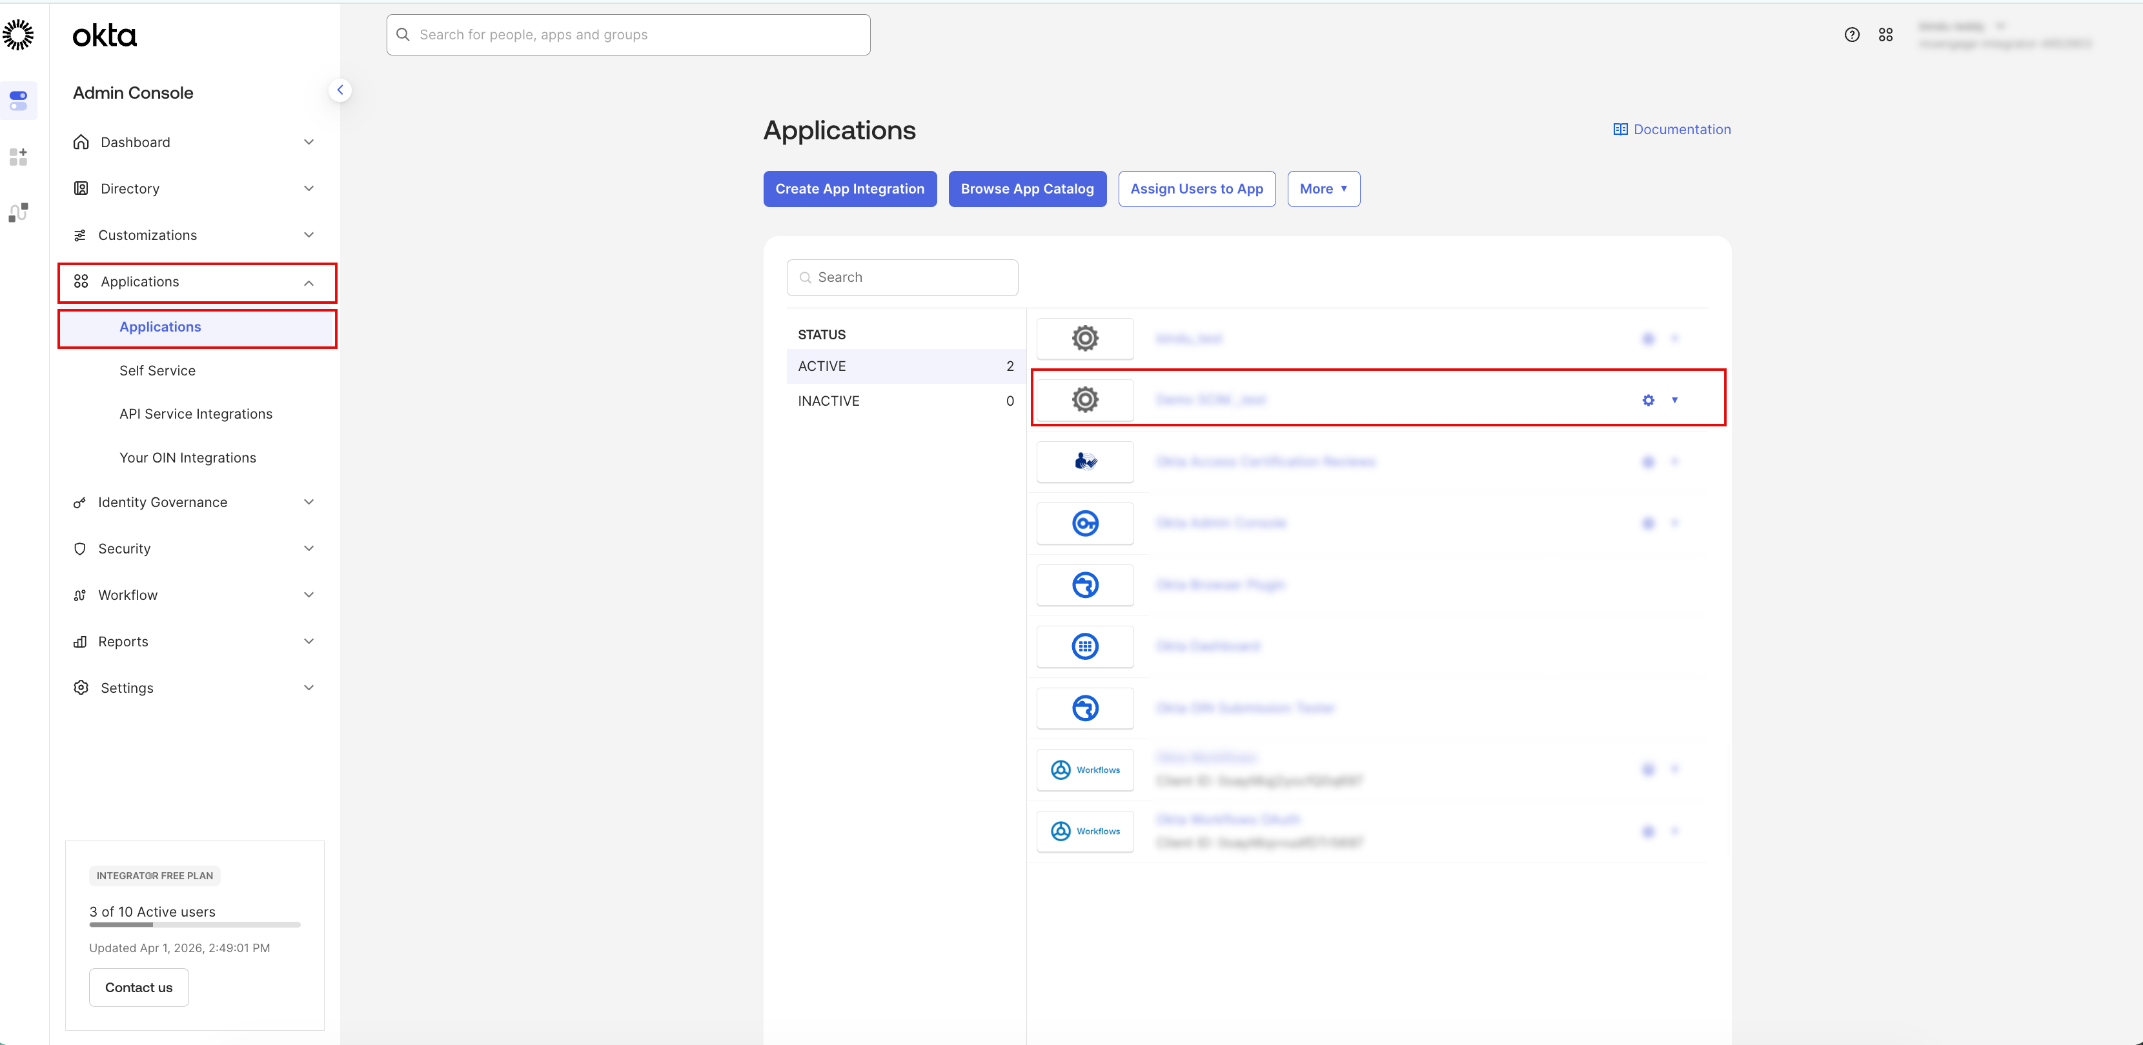Click the applications Search field

[x=902, y=277]
